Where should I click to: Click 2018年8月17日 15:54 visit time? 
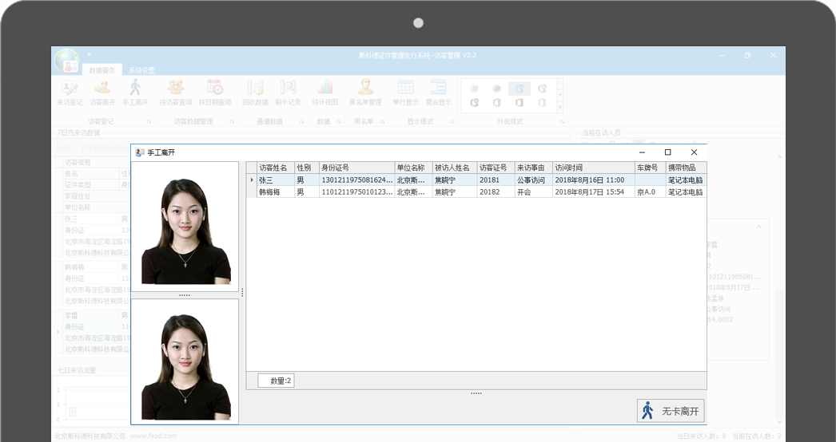[593, 191]
